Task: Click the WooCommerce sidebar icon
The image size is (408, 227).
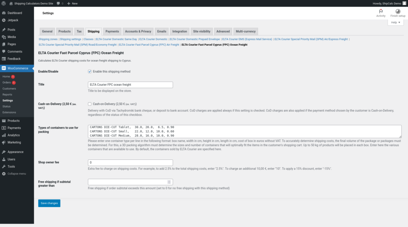Action: 4,68
